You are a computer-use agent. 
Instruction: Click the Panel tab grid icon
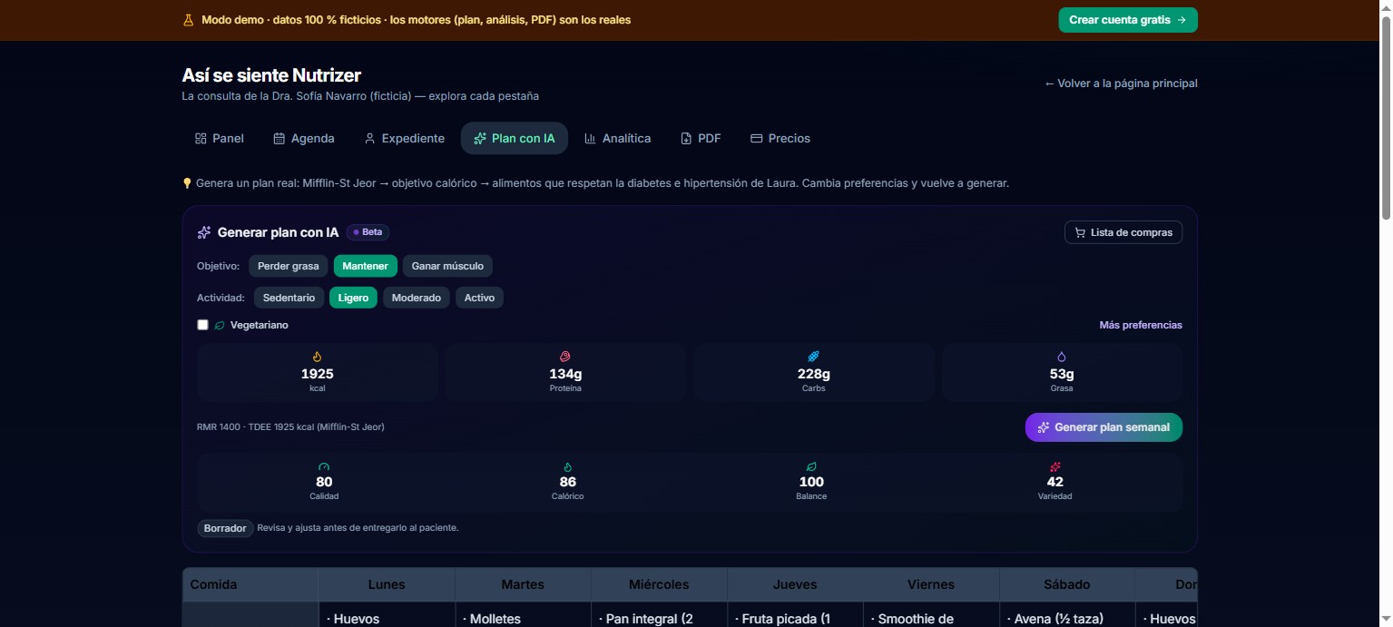click(201, 139)
